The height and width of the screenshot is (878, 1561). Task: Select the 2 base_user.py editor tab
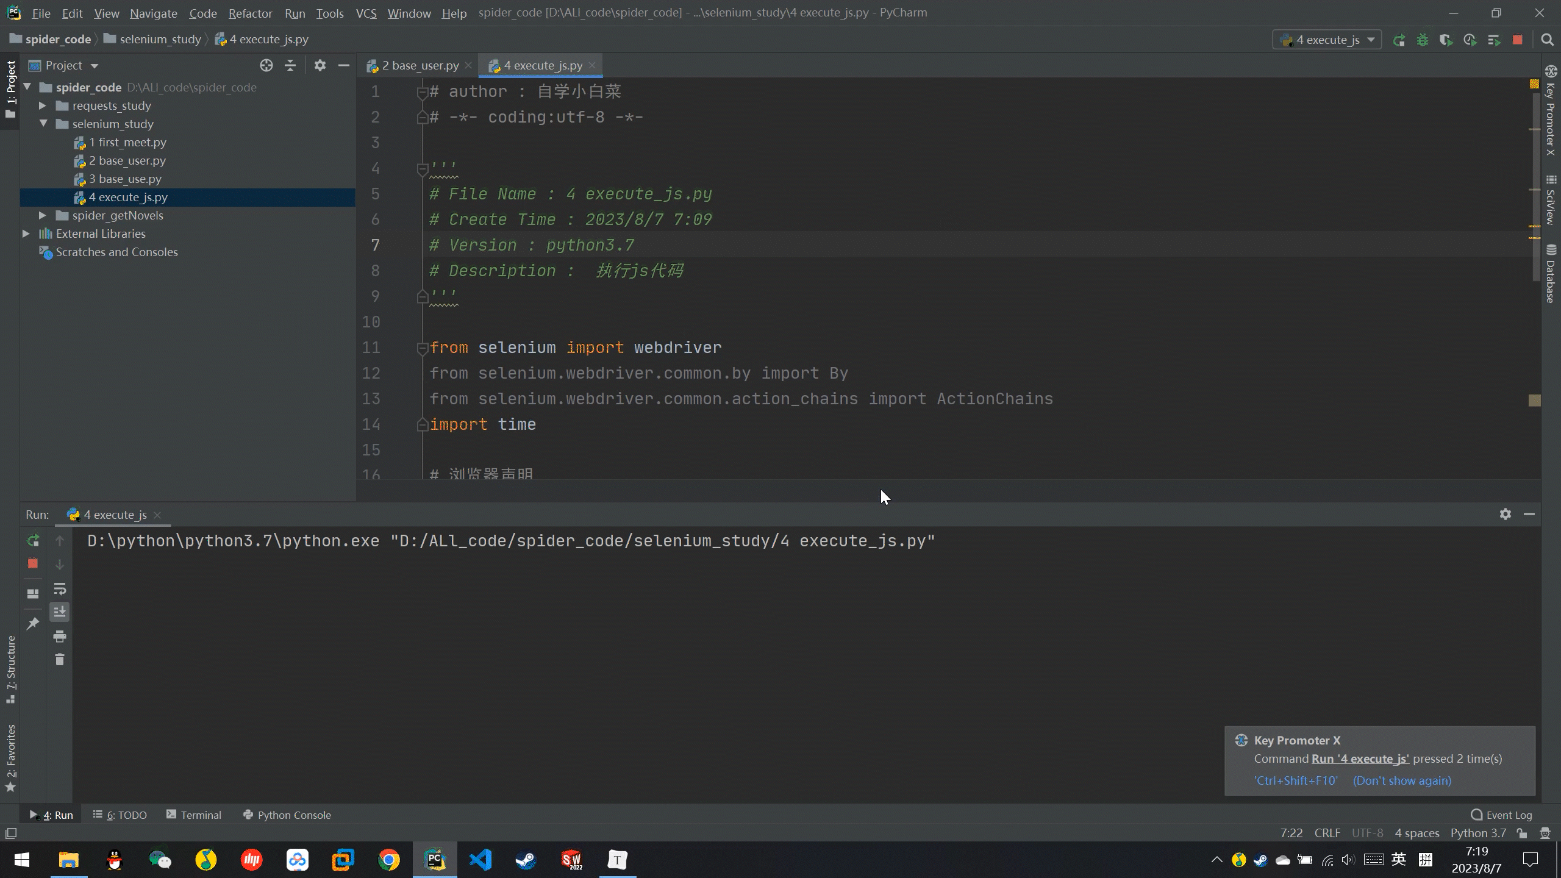pos(418,64)
